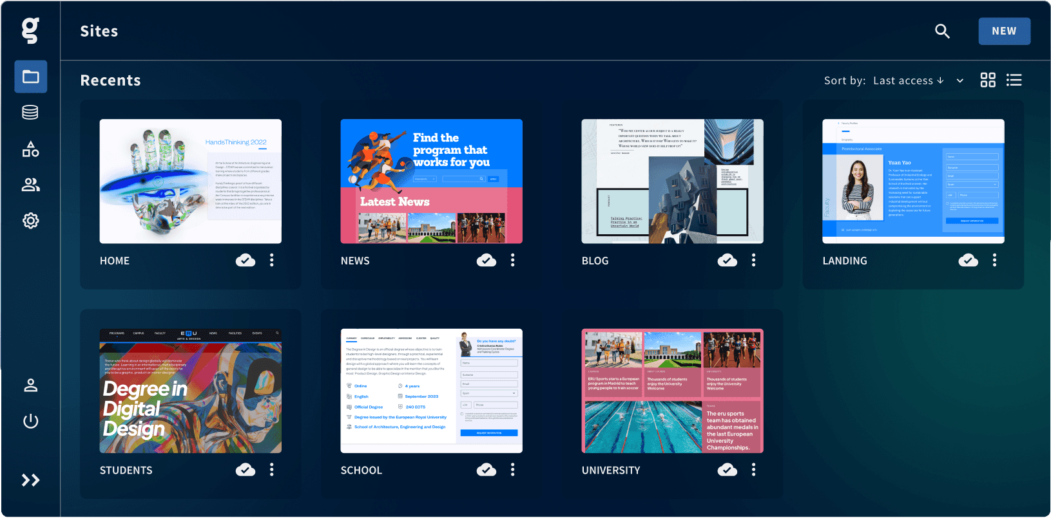The image size is (1051, 518).
Task: Open the SCHOOL site thumbnail
Action: (432, 391)
